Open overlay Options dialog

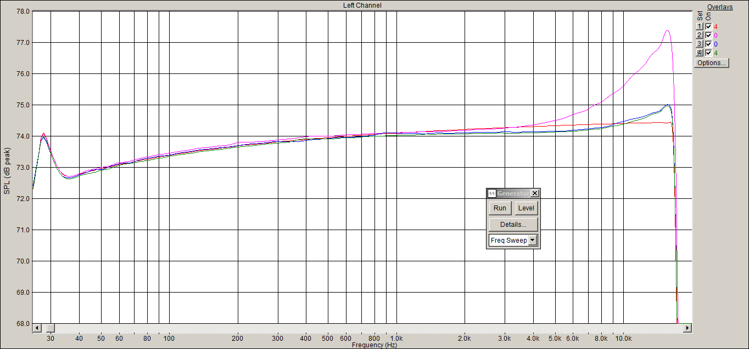pyautogui.click(x=712, y=63)
